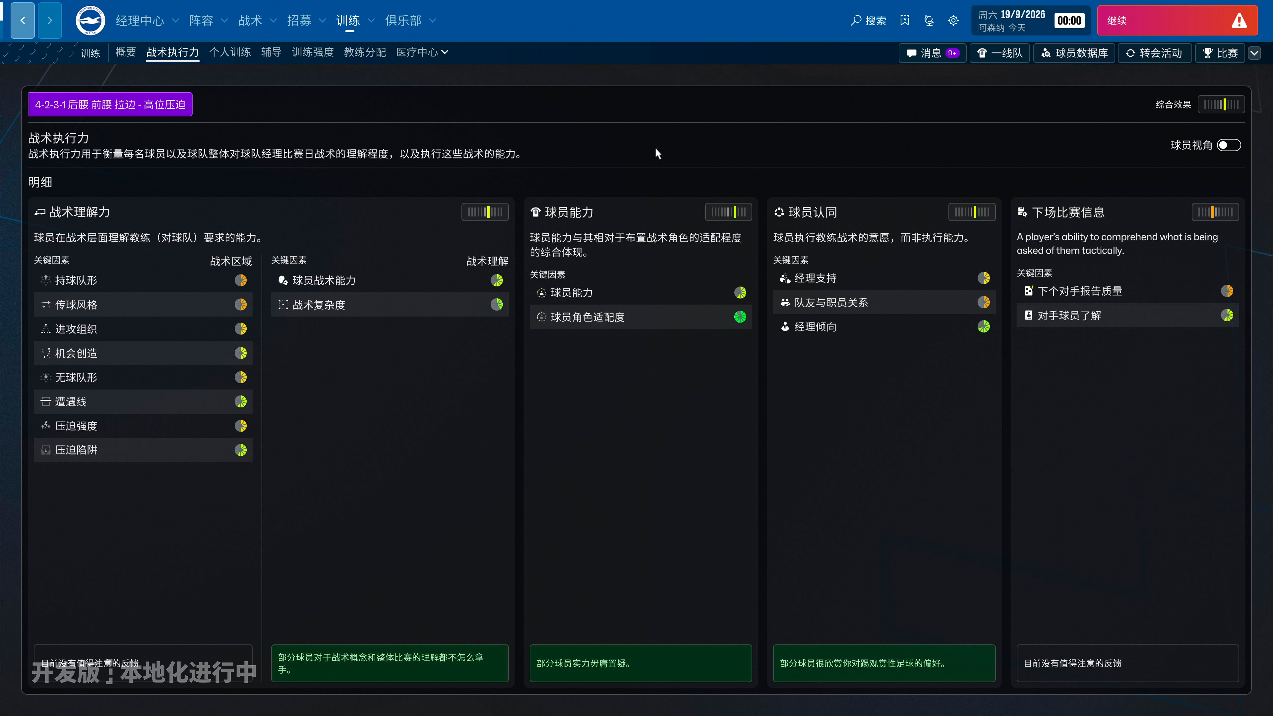Go back with the left arrow button
This screenshot has height=716, width=1273.
click(23, 20)
